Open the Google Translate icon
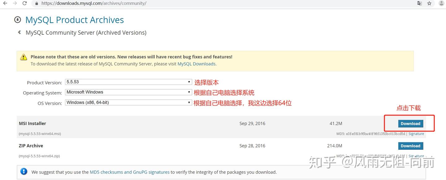The width and height of the screenshot is (446, 180). pyautogui.click(x=419, y=3)
